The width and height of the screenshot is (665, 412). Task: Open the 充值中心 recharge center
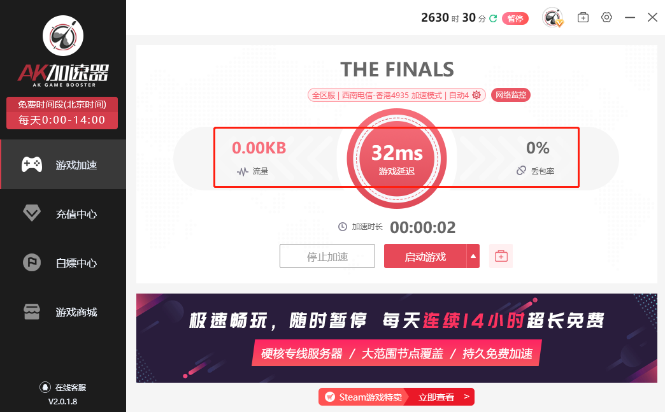click(63, 213)
